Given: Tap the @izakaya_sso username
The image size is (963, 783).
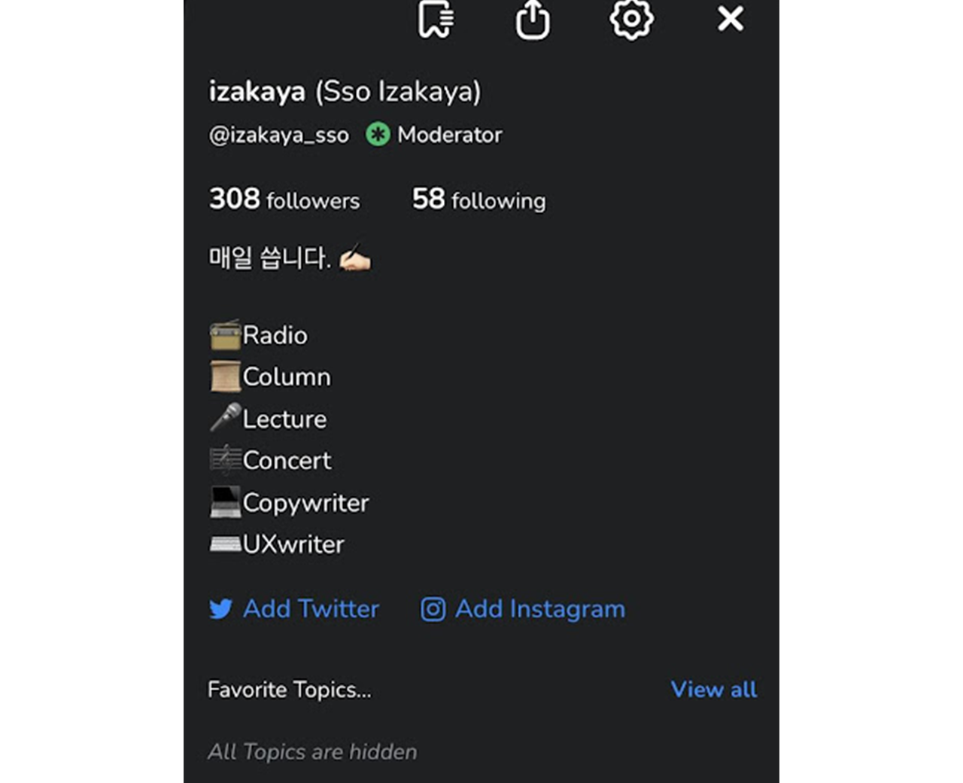Looking at the screenshot, I should click(278, 135).
